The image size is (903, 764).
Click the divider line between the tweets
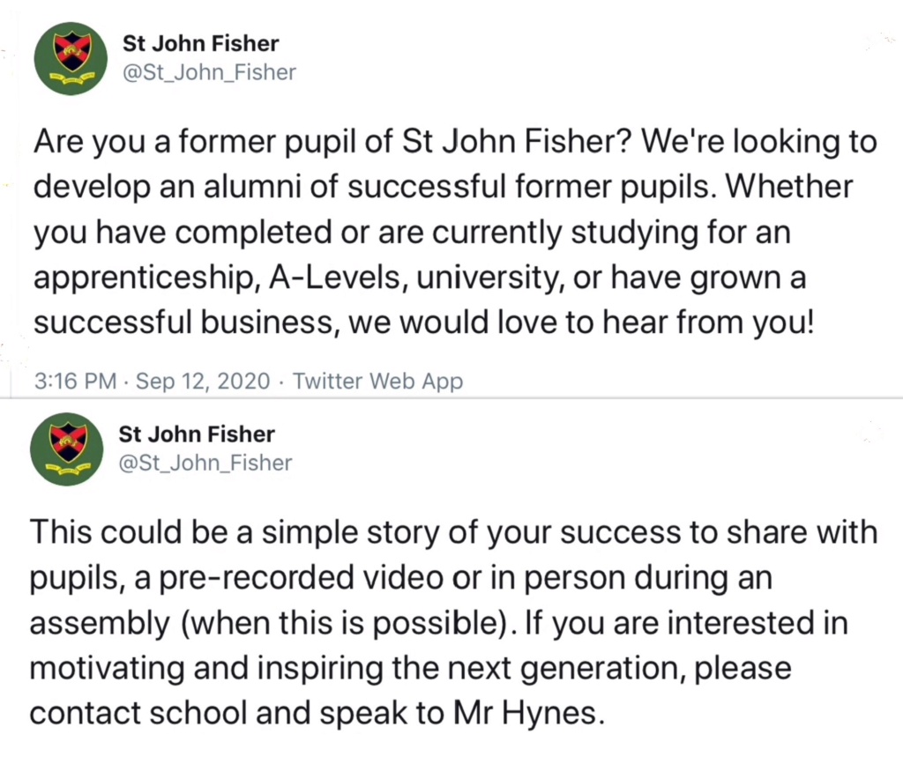pyautogui.click(x=451, y=397)
